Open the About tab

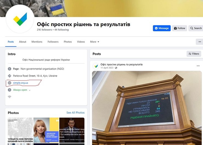pyautogui.click(x=22, y=42)
